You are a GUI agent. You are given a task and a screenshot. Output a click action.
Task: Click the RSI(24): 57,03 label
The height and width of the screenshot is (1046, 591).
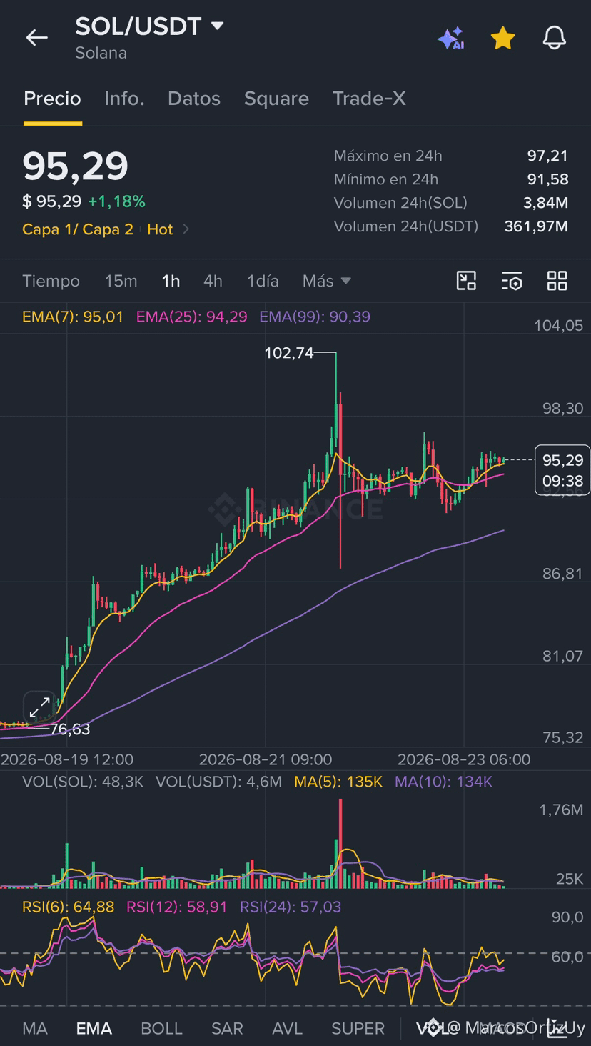coord(291,907)
